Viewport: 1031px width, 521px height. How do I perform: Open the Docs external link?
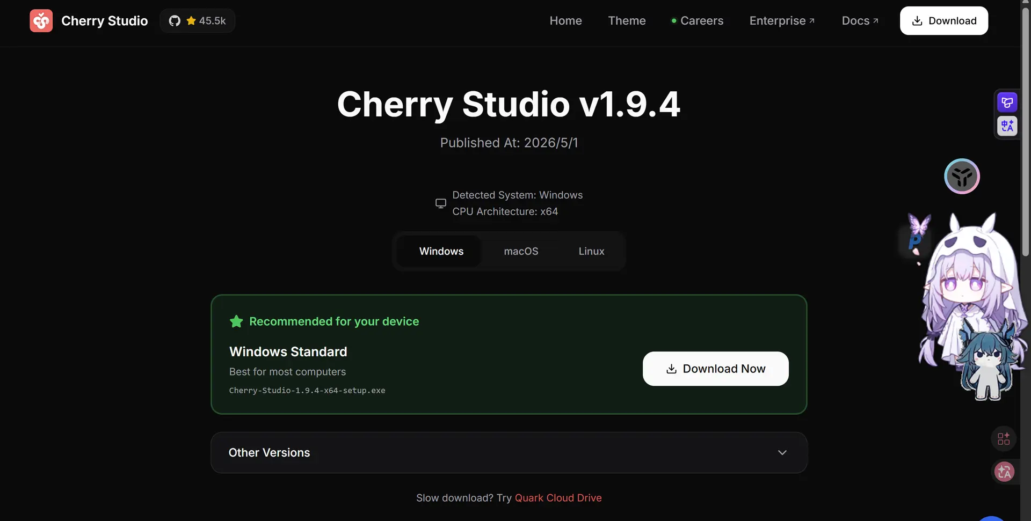coord(860,21)
